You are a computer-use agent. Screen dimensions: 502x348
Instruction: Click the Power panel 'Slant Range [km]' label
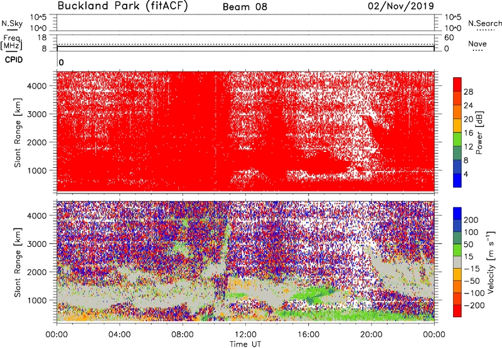tap(18, 133)
